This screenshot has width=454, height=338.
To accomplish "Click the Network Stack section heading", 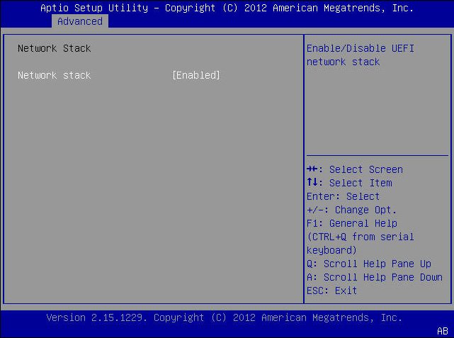I will pos(54,48).
